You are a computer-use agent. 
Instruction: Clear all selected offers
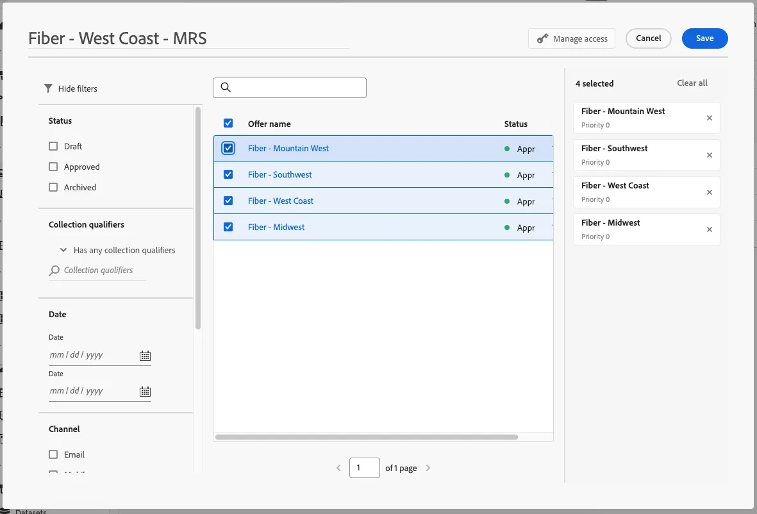coord(692,83)
